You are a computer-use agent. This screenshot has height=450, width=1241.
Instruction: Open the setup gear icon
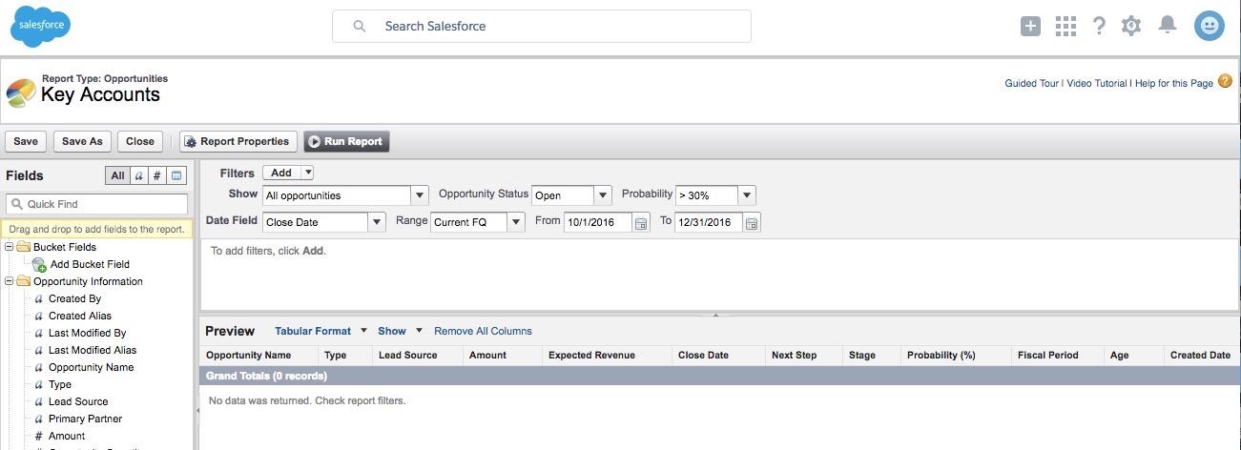tap(1131, 27)
